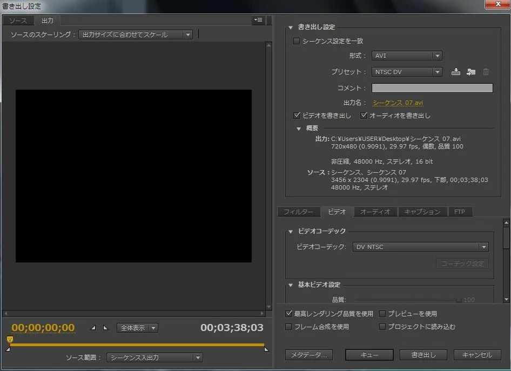Click the settings panel vertical scrollbar
Image resolution: width=511 pixels, height=371 pixels.
(506, 238)
